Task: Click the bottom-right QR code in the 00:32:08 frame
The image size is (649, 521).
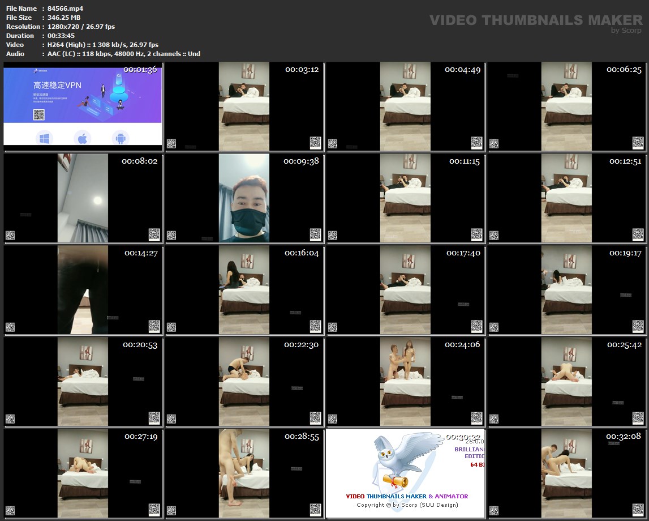Action: coord(638,510)
